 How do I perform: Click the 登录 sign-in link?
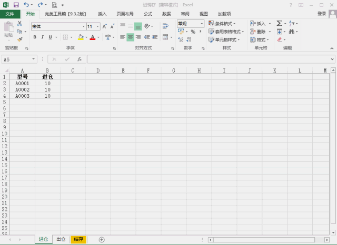pos(322,14)
